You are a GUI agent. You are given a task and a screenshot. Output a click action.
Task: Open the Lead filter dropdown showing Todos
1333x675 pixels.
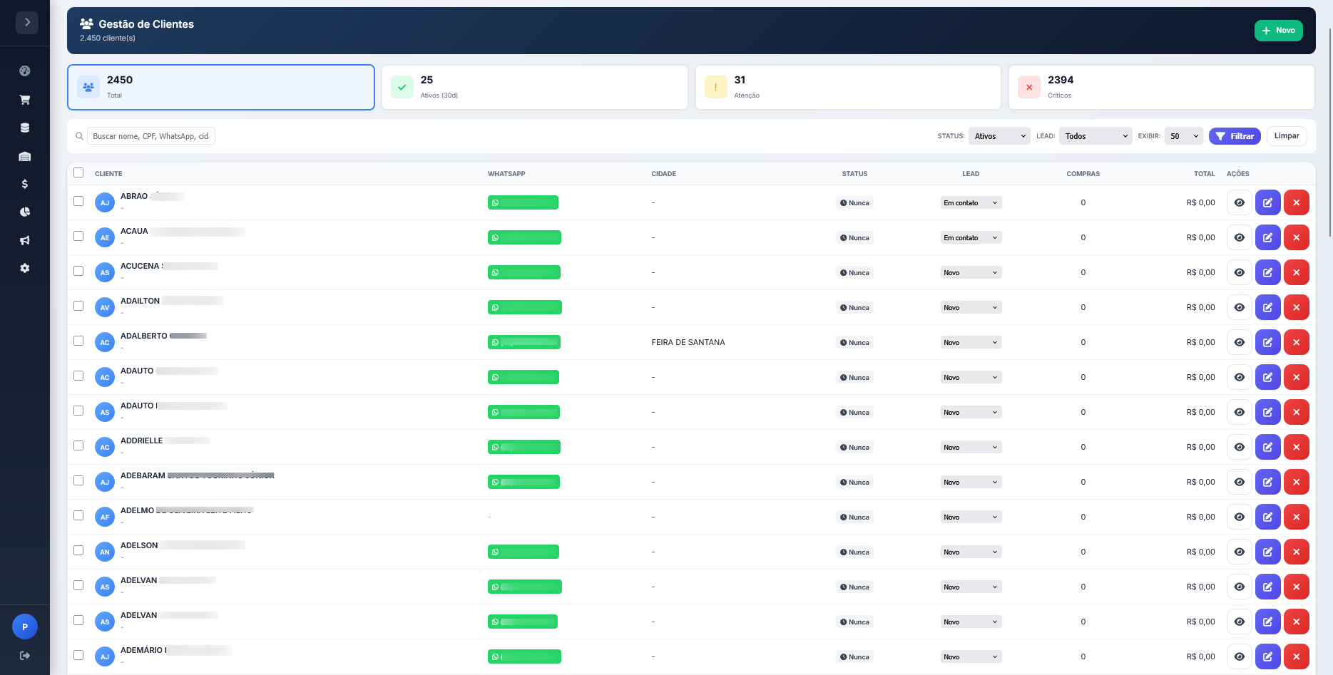[x=1095, y=136]
